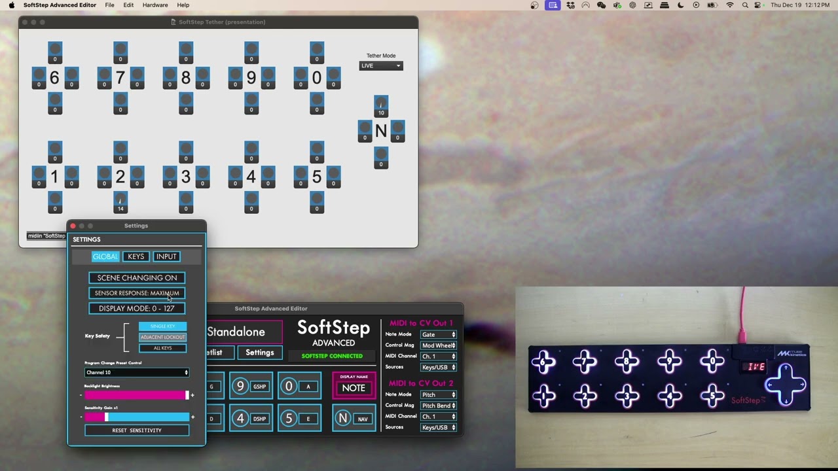Select the N nav pad circle in editor
This screenshot has width=838, height=471.
pyautogui.click(x=342, y=419)
